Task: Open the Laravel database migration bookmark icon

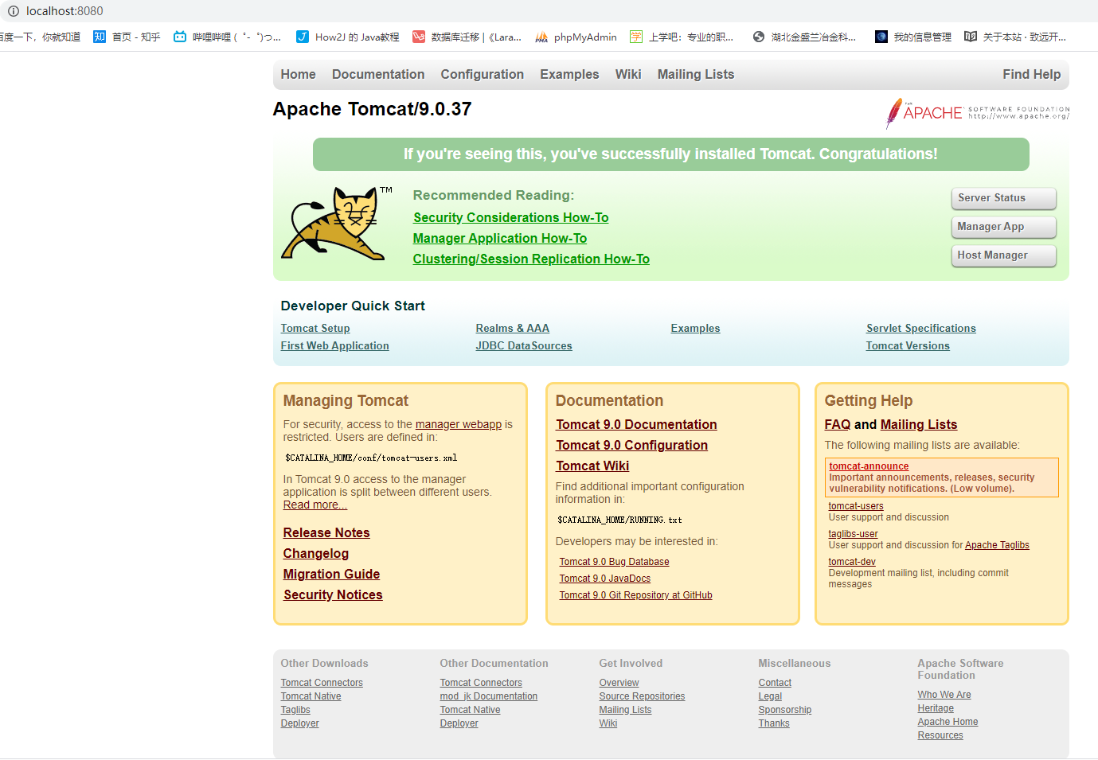Action: pyautogui.click(x=419, y=37)
